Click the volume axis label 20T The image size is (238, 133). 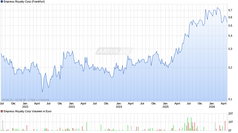pos(231,114)
